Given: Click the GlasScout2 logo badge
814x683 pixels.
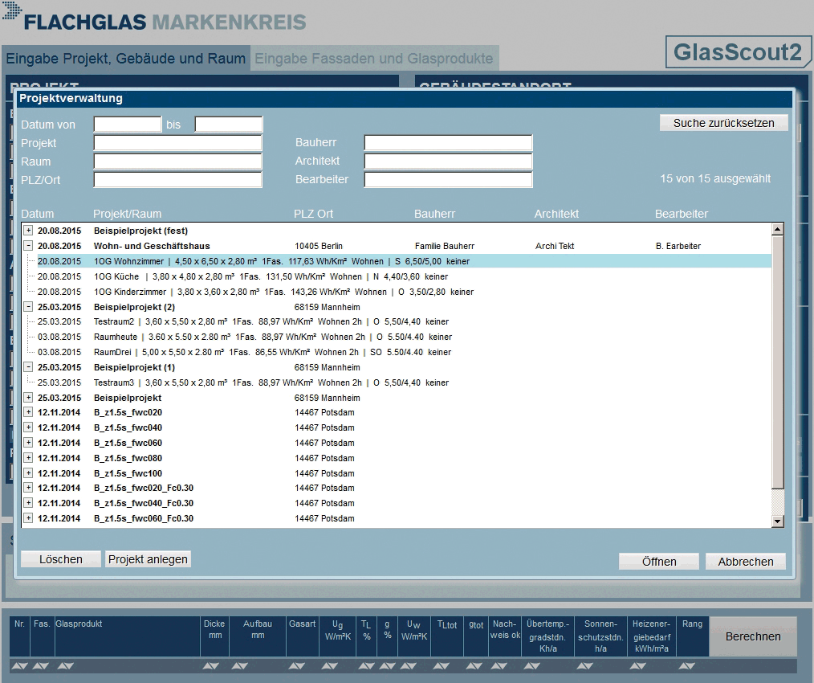Looking at the screenshot, I should pos(739,52).
